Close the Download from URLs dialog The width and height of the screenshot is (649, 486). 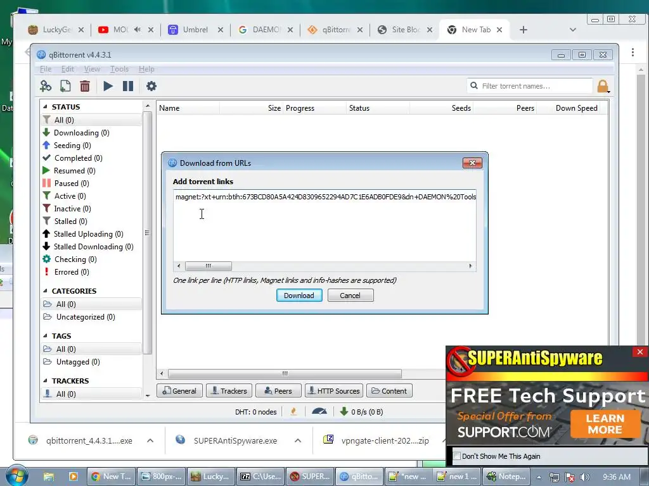click(472, 163)
